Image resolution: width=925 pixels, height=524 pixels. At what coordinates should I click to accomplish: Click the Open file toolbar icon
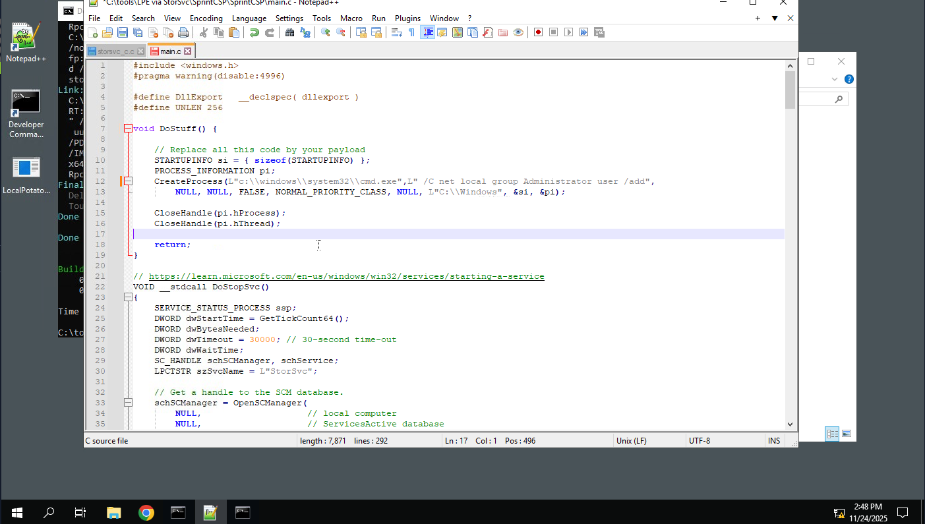coord(107,32)
